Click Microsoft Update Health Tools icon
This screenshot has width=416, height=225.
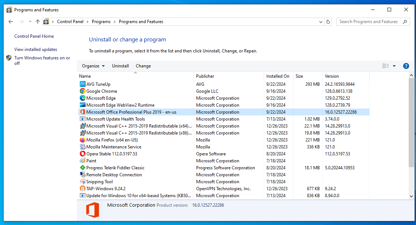coord(83,119)
